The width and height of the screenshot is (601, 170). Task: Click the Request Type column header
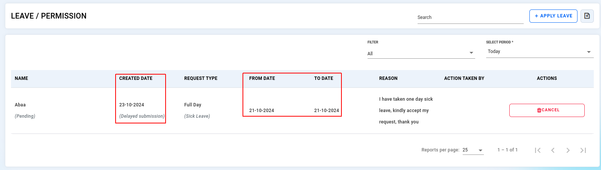201,78
